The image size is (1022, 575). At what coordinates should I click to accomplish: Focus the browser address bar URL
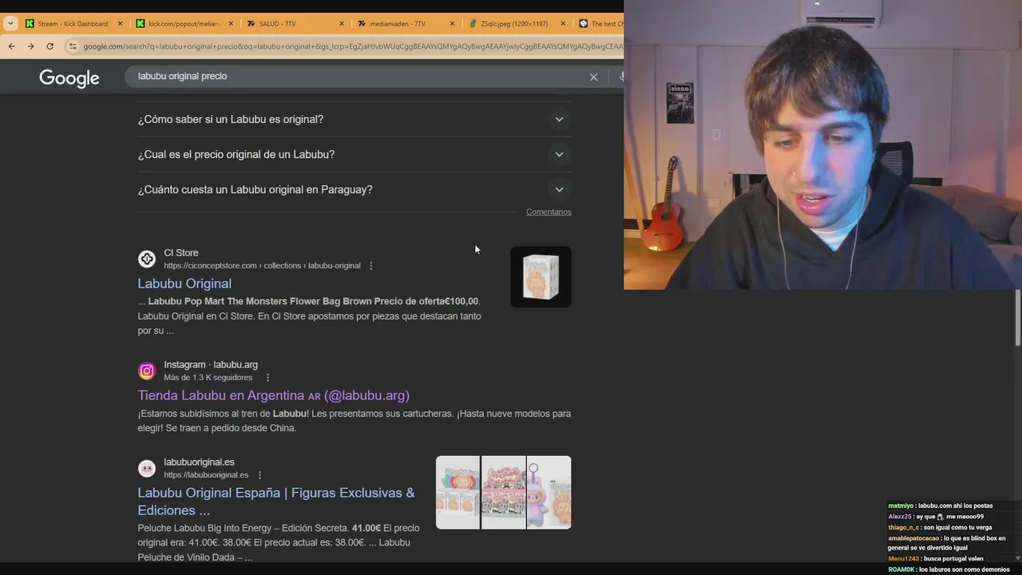tap(351, 46)
